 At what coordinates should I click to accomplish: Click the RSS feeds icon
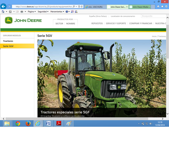click(x=10, y=12)
